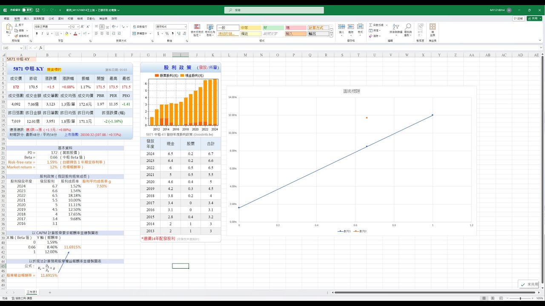Open the font size dropdown showing 12
The image size is (545, 306).
(75, 27)
